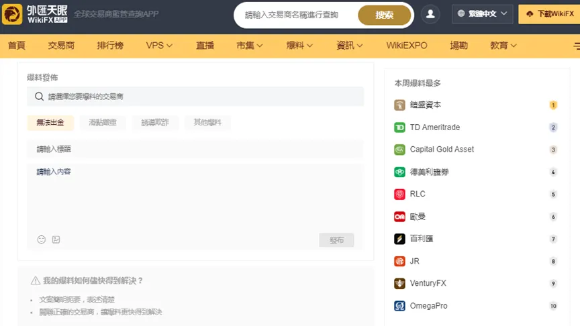Click the 我的爆料如何儘快得到解決 heading
The height and width of the screenshot is (326, 580).
point(93,280)
